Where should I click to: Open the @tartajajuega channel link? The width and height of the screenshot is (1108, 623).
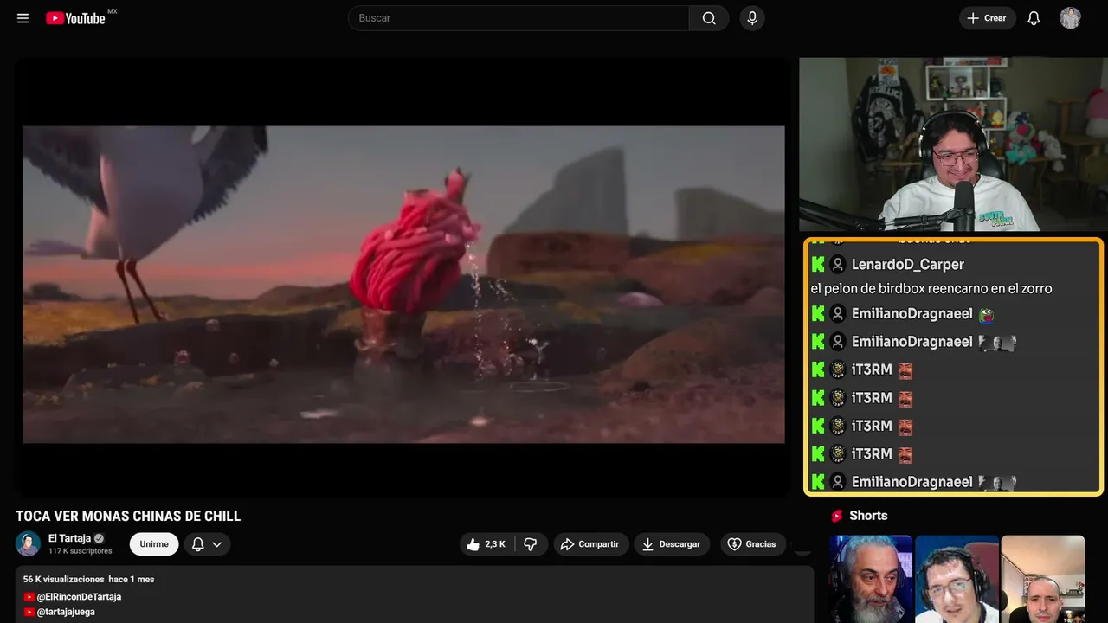[x=66, y=612]
